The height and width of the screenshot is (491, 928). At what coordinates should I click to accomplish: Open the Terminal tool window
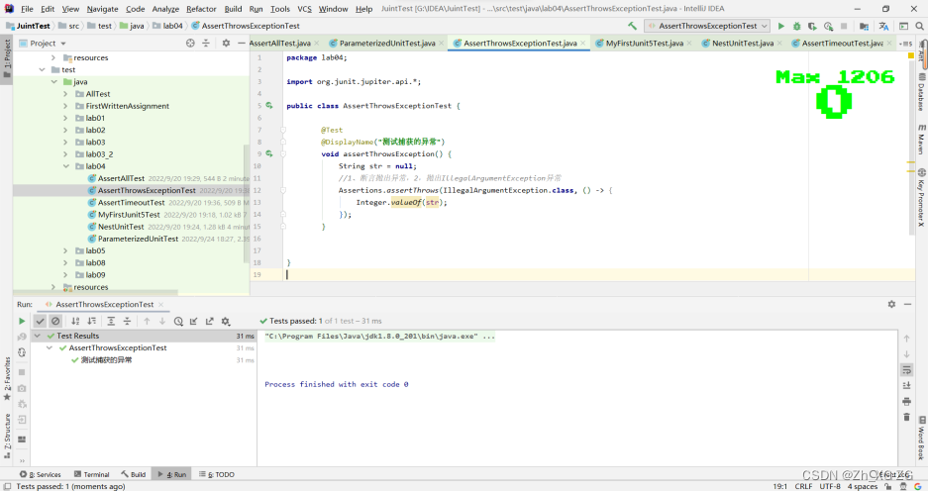pos(92,474)
